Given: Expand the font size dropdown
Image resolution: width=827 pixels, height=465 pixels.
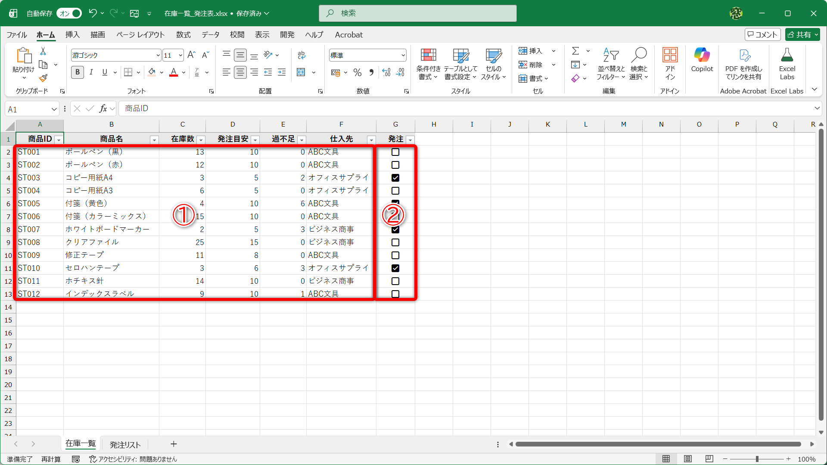Looking at the screenshot, I should [x=180, y=55].
